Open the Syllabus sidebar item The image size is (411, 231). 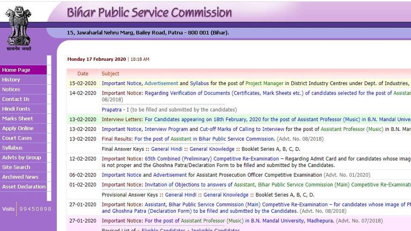(x=23, y=148)
